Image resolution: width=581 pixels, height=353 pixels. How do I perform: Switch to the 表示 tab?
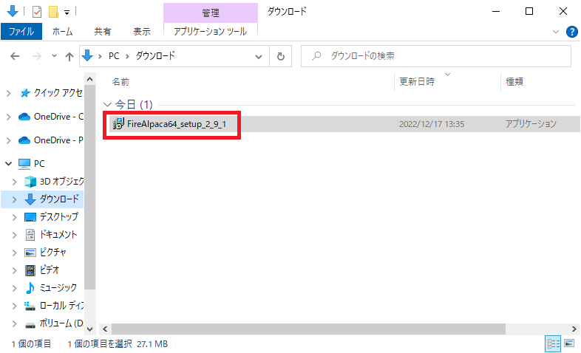click(141, 32)
